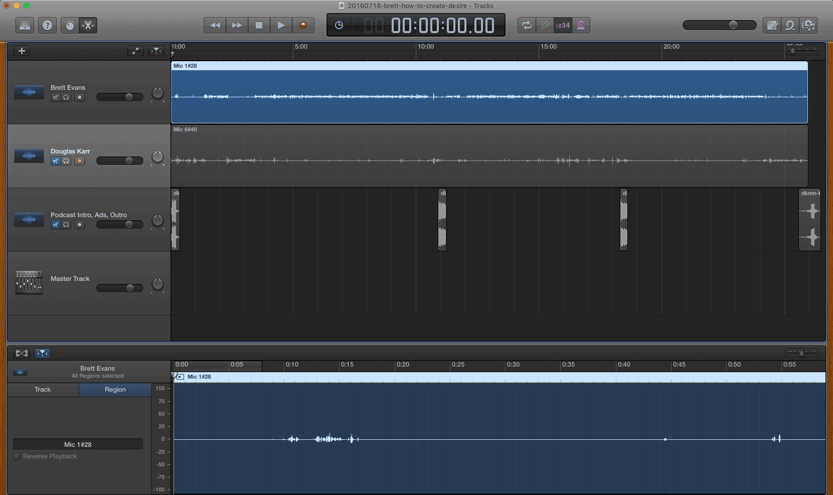The image size is (833, 495).
Task: Mute the Douglas Karr track
Action: (56, 161)
